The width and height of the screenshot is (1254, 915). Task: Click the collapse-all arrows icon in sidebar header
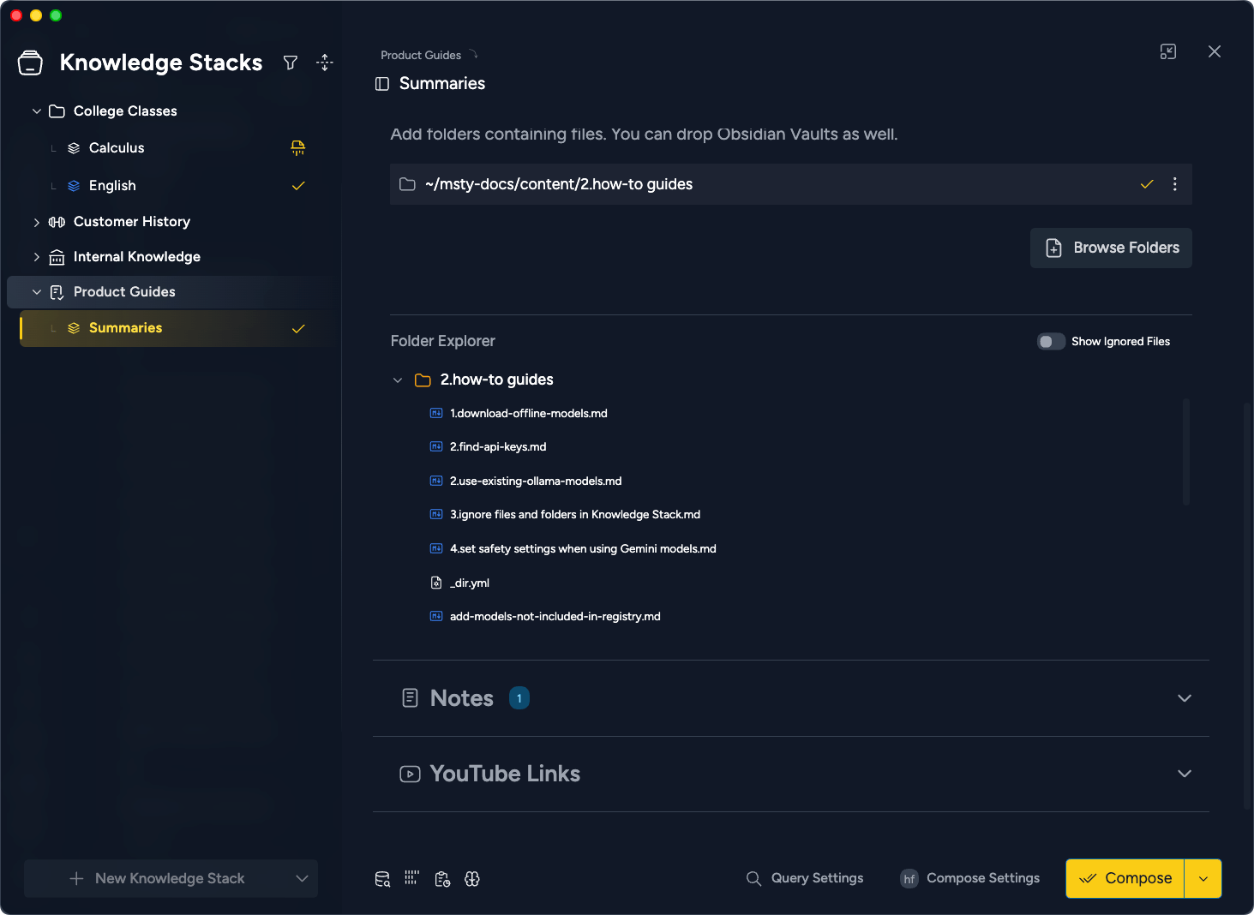[325, 63]
